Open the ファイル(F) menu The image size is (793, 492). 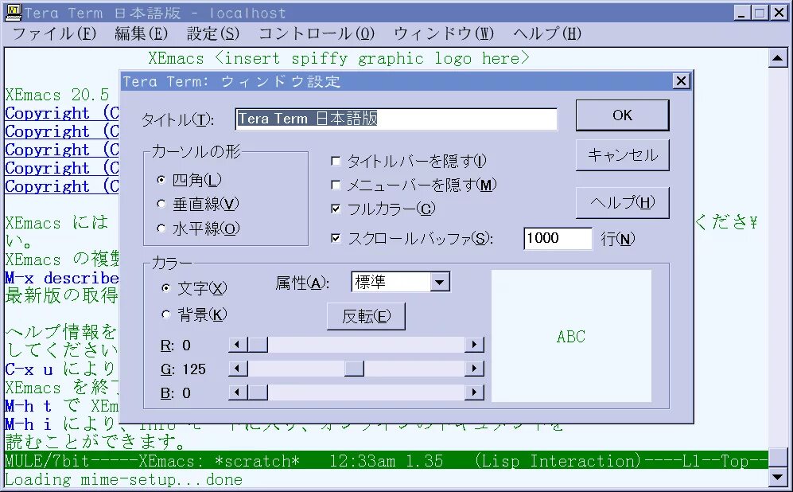point(55,34)
